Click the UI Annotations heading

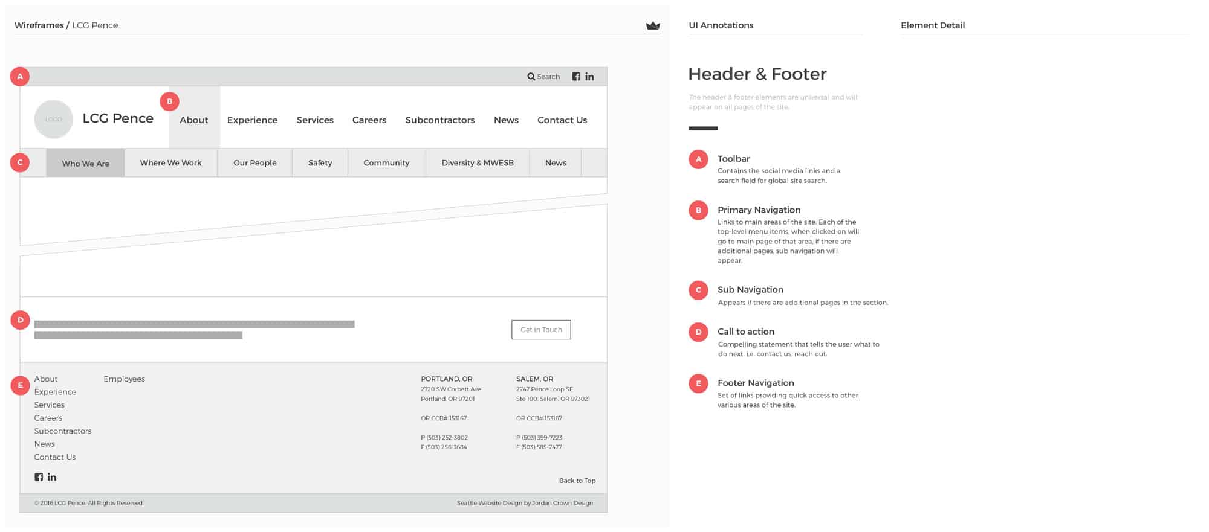coord(721,25)
